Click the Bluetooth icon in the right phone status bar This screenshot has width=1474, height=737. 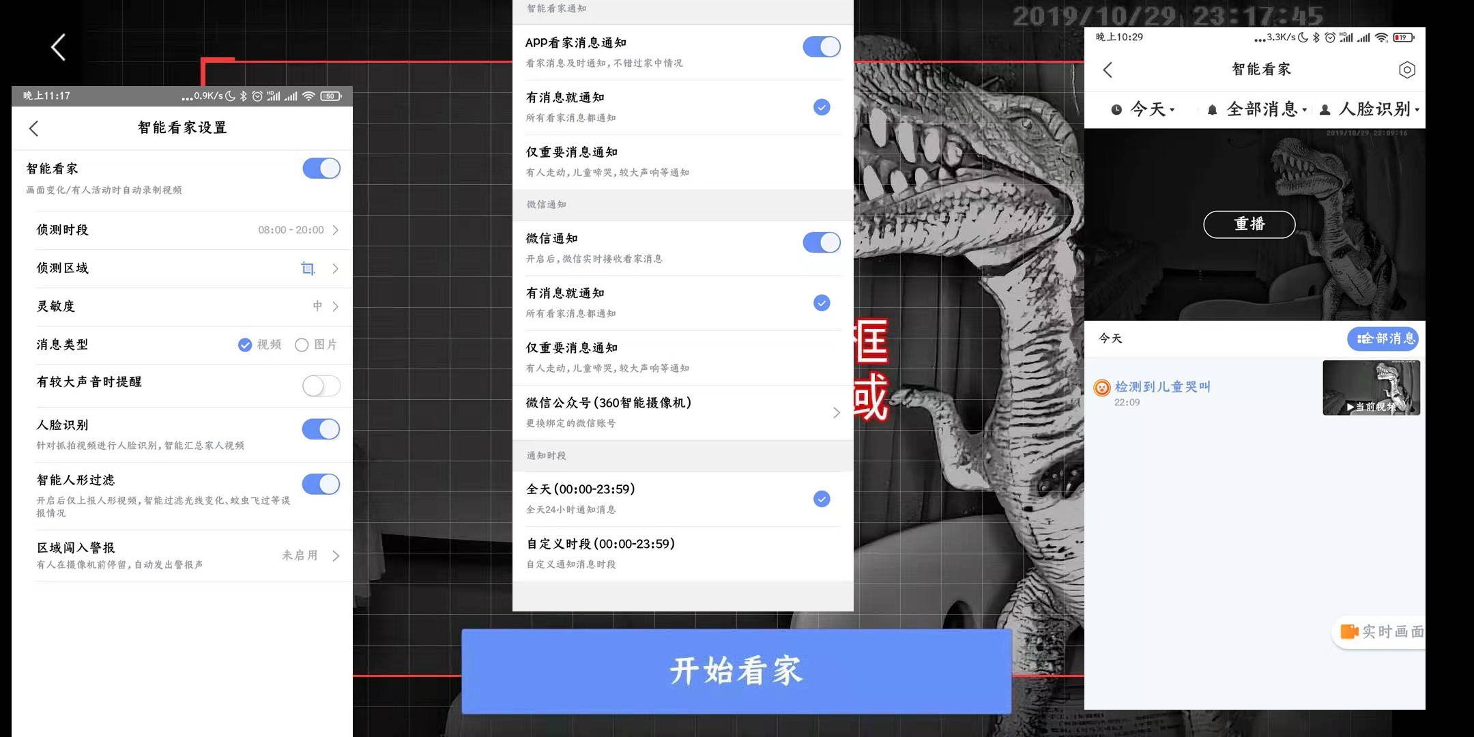click(x=1316, y=38)
